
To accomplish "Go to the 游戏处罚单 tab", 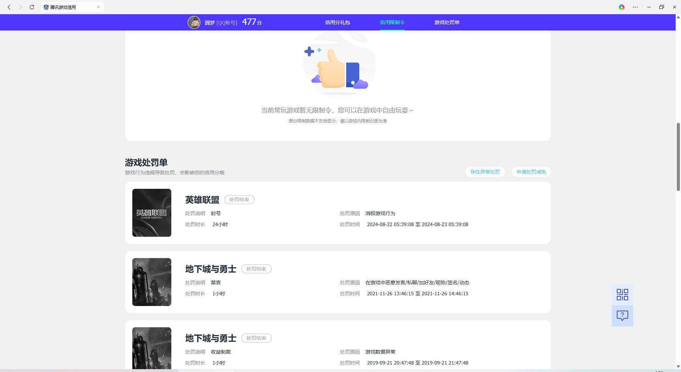I will [447, 22].
